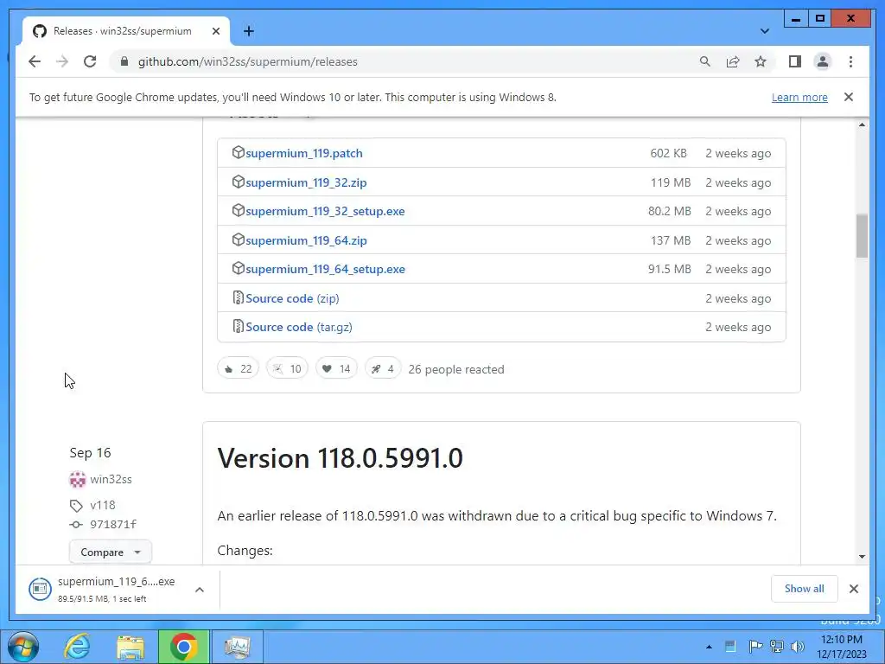Click package icon beside supermium_119.patch

239,152
